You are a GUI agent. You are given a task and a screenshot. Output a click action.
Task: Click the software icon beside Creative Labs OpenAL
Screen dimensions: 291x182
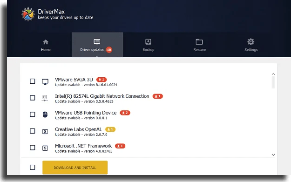(x=45, y=131)
